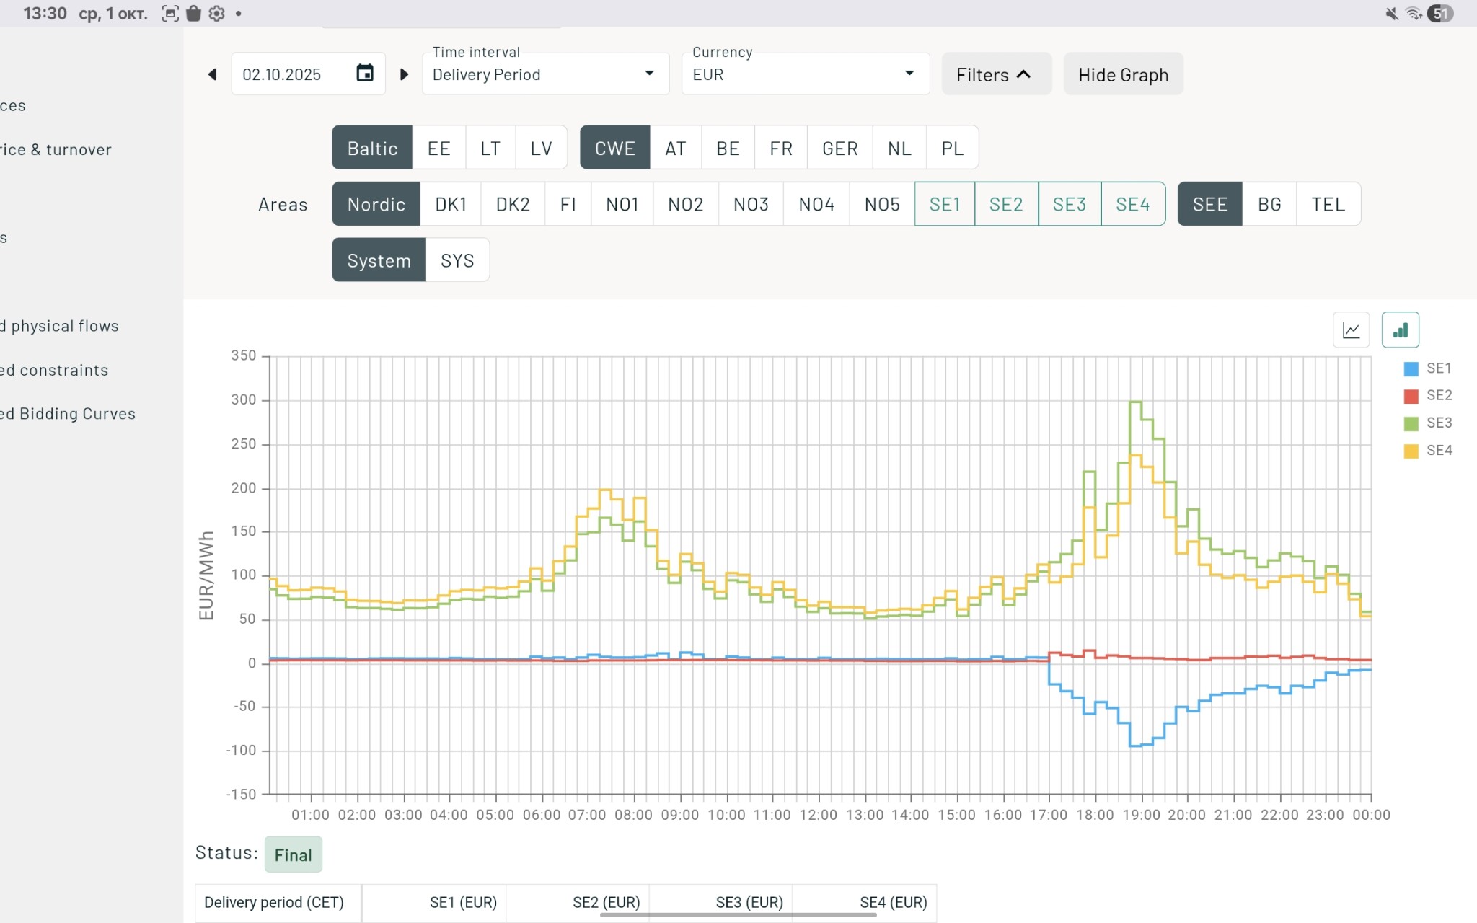Open the calendar date picker icon

click(x=365, y=74)
